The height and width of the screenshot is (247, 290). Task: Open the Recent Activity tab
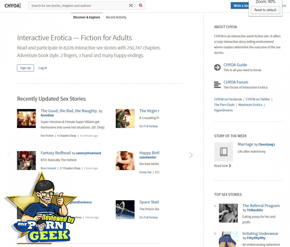point(116,17)
